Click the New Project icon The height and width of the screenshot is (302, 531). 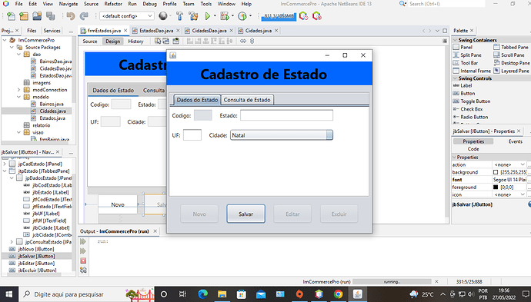[24, 16]
